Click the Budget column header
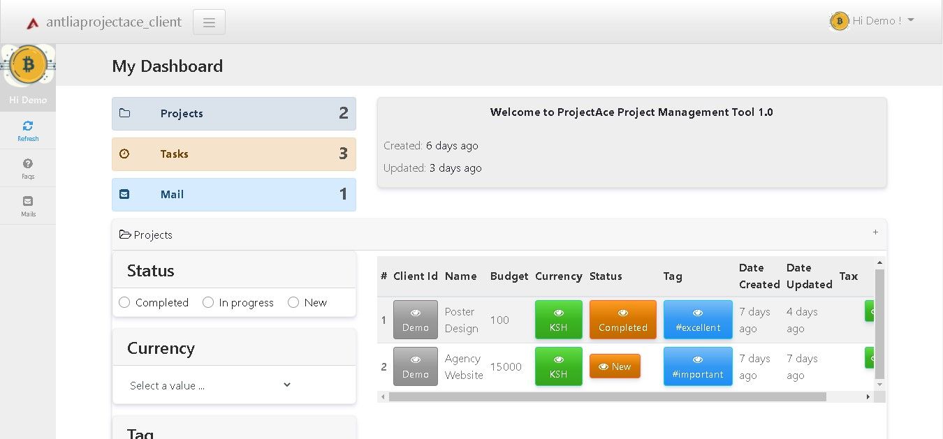This screenshot has width=943, height=439. click(x=509, y=276)
